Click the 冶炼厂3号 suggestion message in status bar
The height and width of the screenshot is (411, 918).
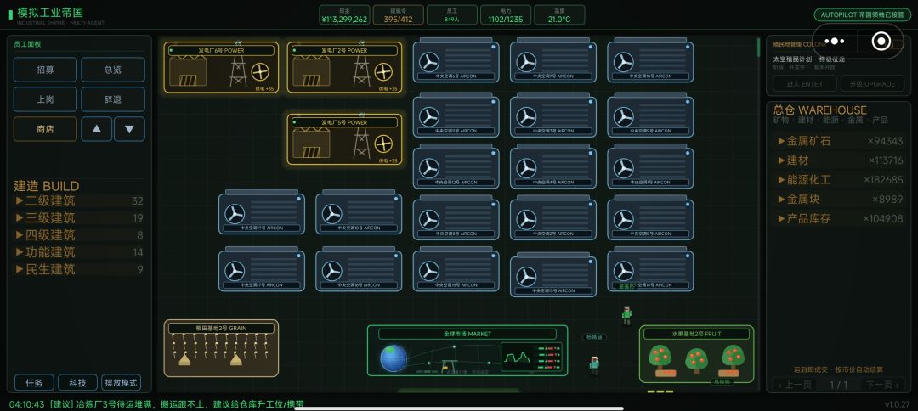[x=157, y=404]
